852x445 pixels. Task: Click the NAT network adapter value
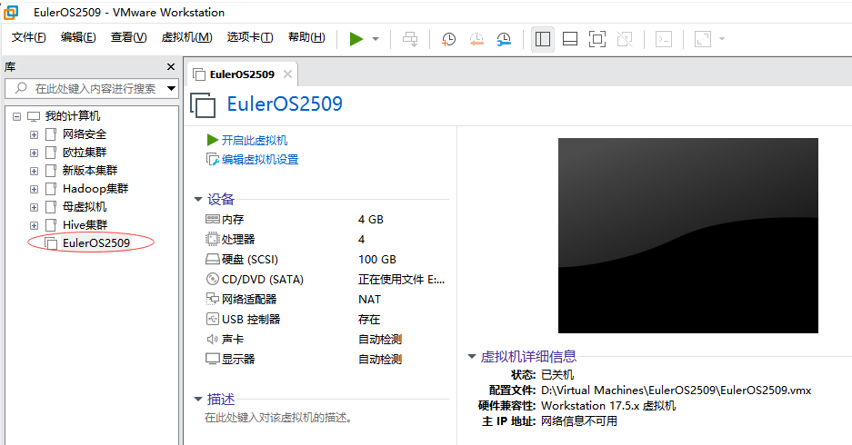[369, 300]
